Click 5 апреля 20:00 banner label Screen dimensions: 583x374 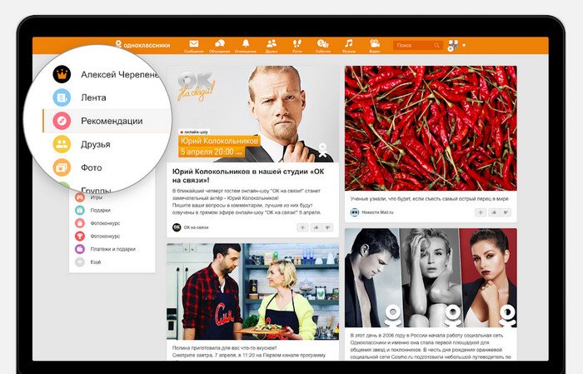tap(211, 152)
